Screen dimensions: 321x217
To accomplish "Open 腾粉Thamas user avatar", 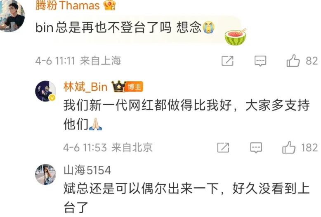I will coord(12,16).
